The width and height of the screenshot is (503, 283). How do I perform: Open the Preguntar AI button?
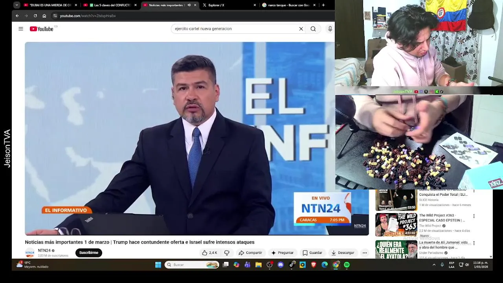pyautogui.click(x=282, y=253)
